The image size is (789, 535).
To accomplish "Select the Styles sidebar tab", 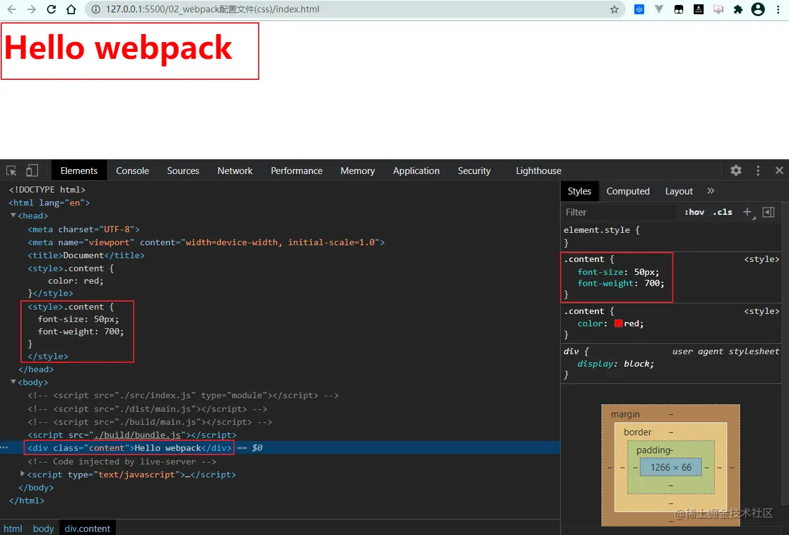I will [579, 191].
